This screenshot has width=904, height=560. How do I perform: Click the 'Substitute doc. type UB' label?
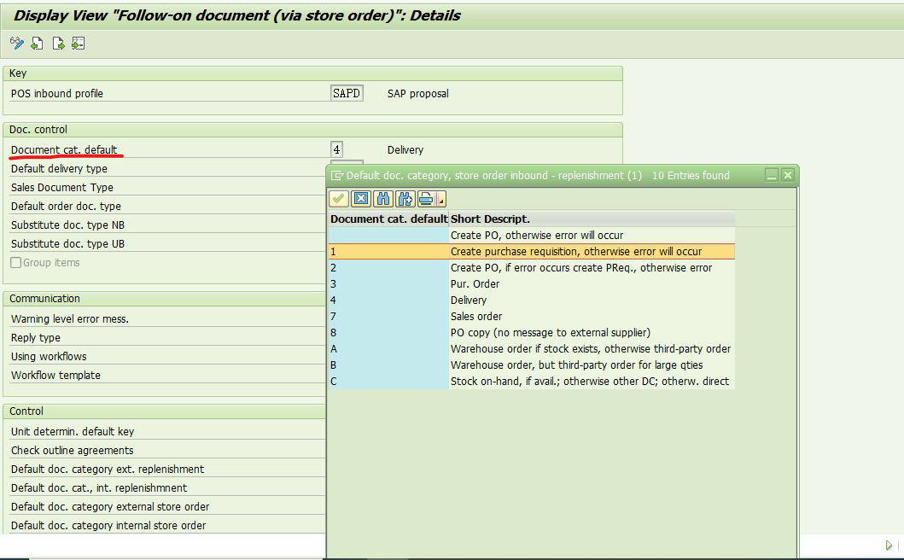[x=67, y=243]
